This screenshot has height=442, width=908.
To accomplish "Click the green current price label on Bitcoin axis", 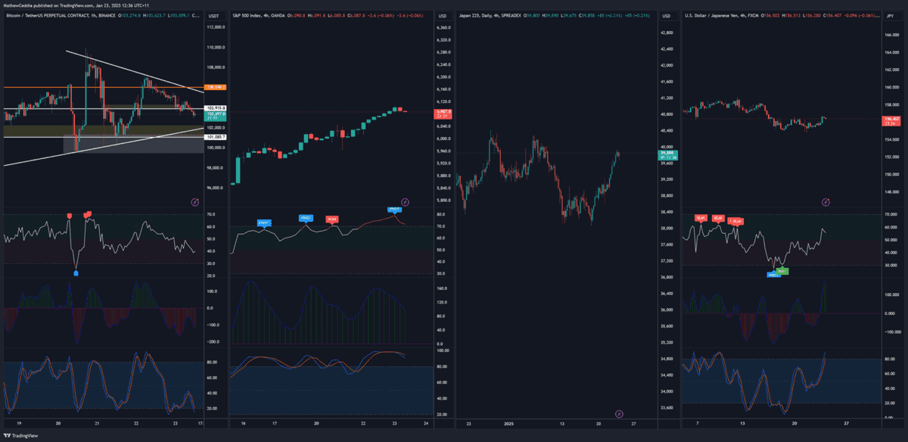I will point(216,116).
